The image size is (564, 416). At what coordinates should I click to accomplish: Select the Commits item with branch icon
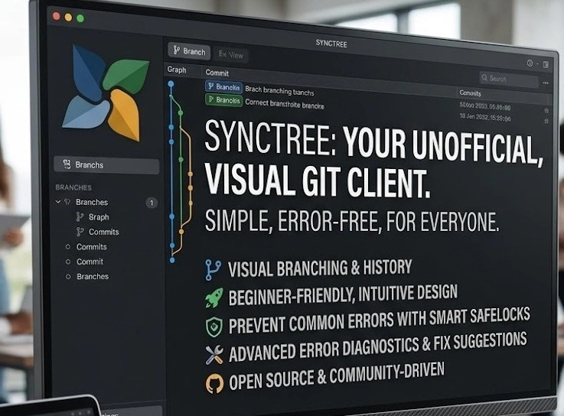point(103,232)
